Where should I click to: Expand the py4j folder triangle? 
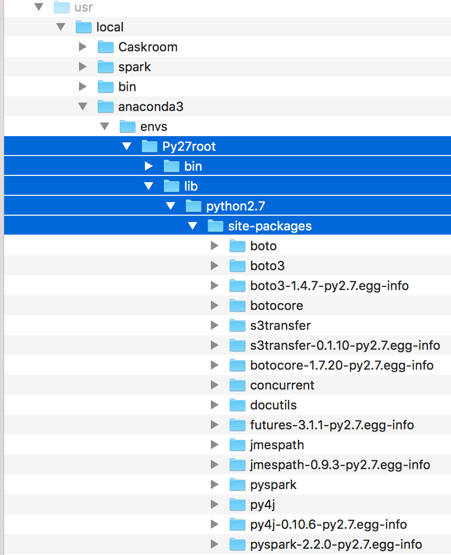(x=215, y=504)
